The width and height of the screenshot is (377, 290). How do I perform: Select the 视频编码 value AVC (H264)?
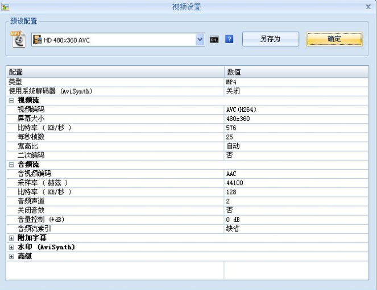(241, 110)
